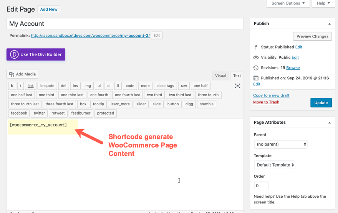The width and height of the screenshot is (338, 213).
Task: Expand the Screen Options menu
Action: coord(288,3)
